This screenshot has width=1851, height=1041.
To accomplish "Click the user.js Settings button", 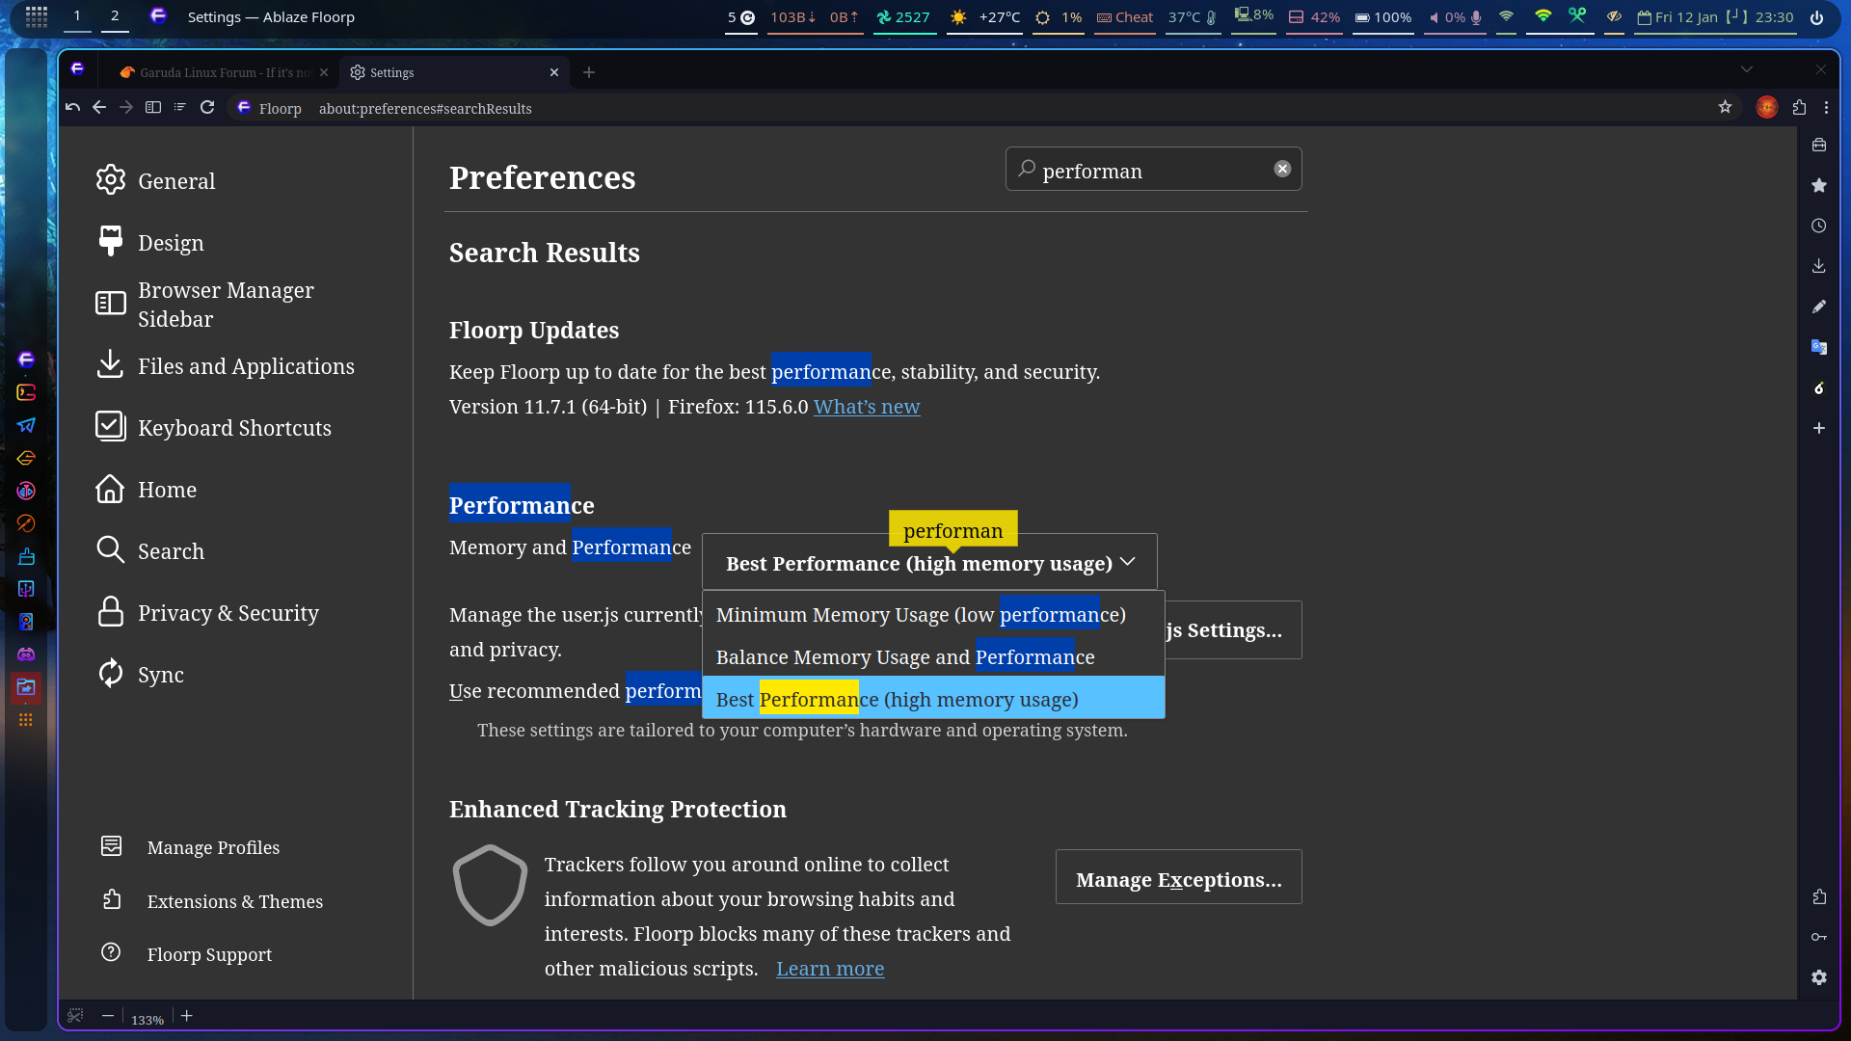I will coord(1233,630).
